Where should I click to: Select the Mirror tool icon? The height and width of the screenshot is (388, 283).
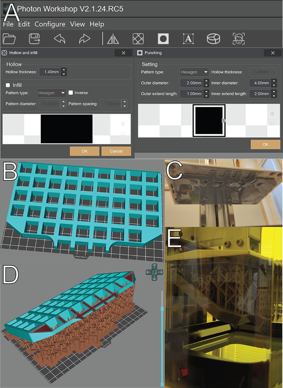pyautogui.click(x=113, y=39)
